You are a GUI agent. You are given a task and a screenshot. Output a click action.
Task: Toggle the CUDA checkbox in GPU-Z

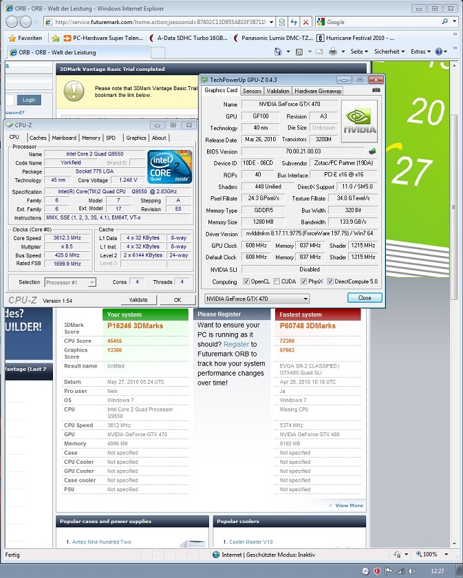click(277, 281)
